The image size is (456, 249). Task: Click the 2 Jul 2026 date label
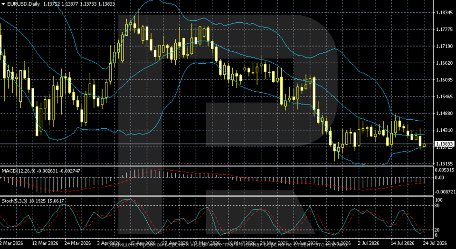(369, 243)
